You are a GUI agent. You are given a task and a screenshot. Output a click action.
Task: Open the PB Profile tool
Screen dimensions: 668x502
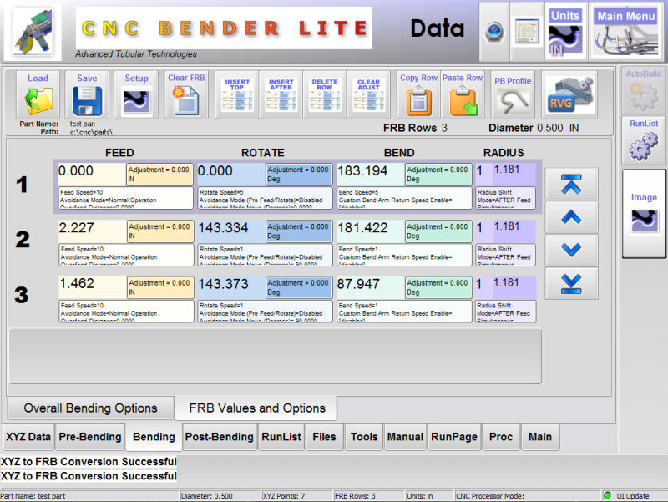(x=512, y=94)
